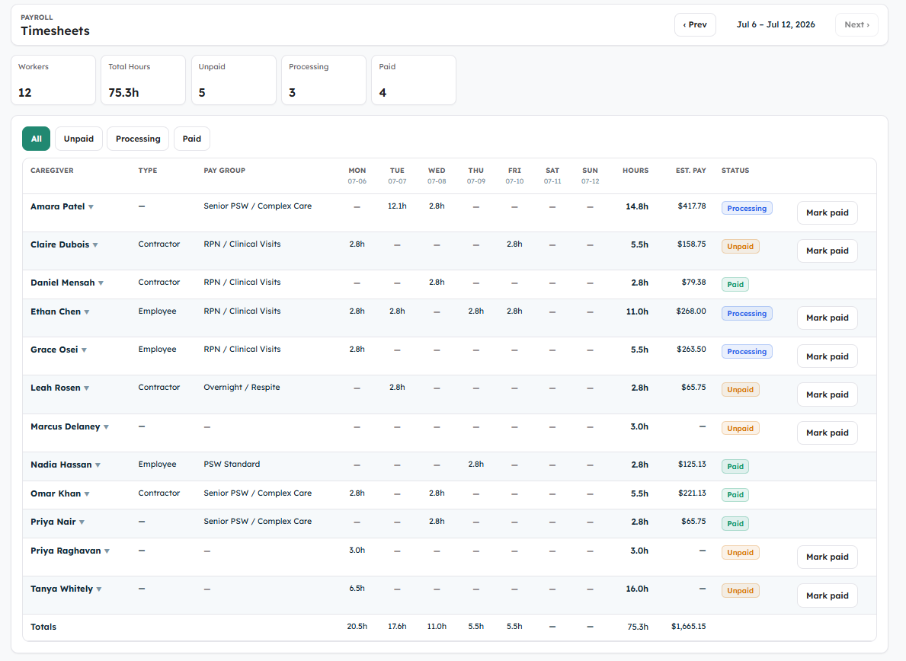Mark Priya Raghavan's timesheet as paid
Screen dimensions: 906x661
coord(828,557)
